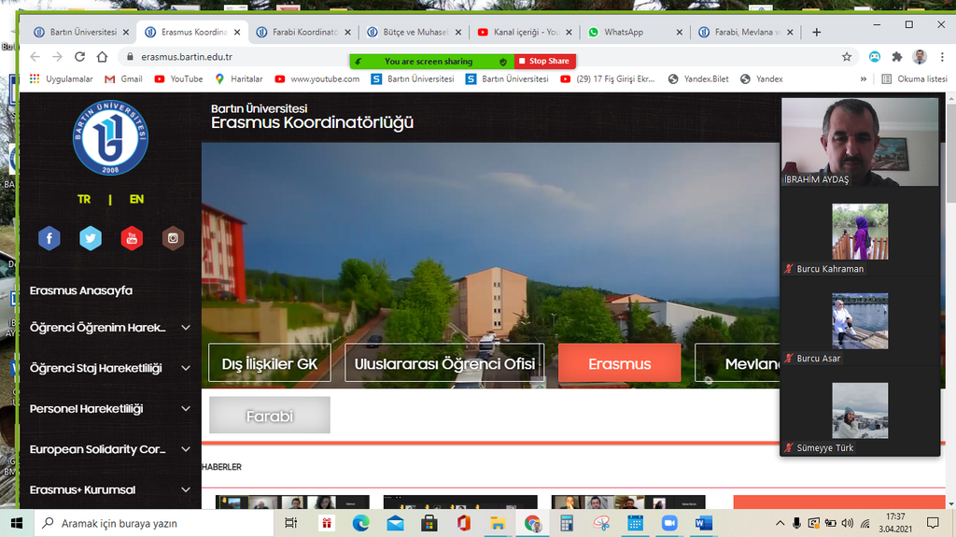The image size is (956, 537).
Task: Open Yandex.Bilet bookmark
Action: pos(698,78)
